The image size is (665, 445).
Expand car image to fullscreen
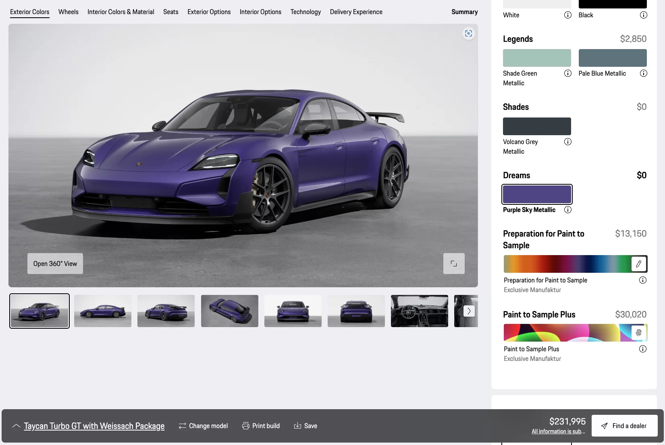coord(454,264)
